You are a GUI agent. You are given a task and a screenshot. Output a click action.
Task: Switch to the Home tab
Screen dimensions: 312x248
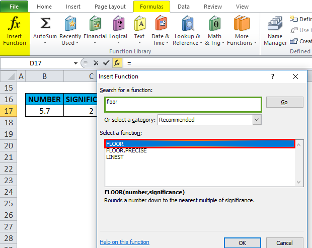coord(44,7)
